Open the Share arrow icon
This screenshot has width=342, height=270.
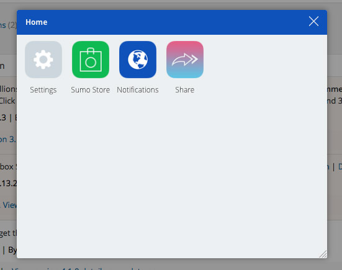(185, 60)
